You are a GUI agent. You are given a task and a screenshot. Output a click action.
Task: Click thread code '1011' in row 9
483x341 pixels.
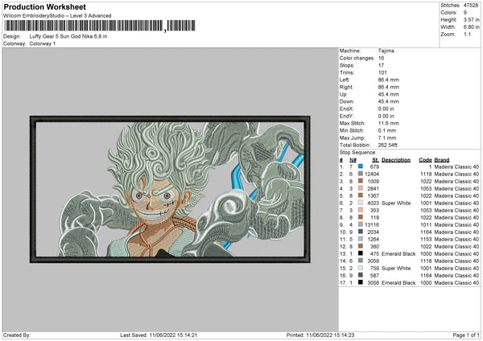(426, 224)
